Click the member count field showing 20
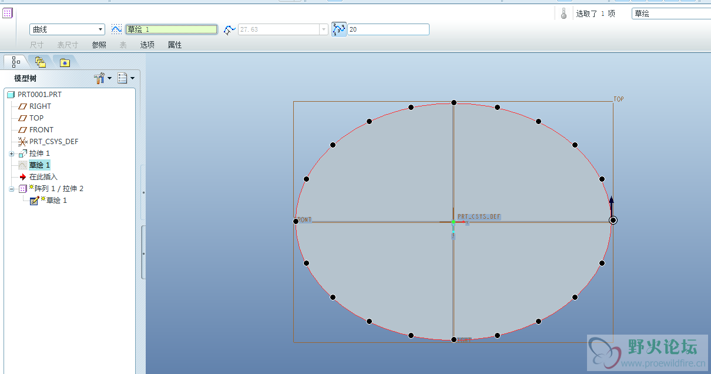This screenshot has width=711, height=374. click(388, 29)
